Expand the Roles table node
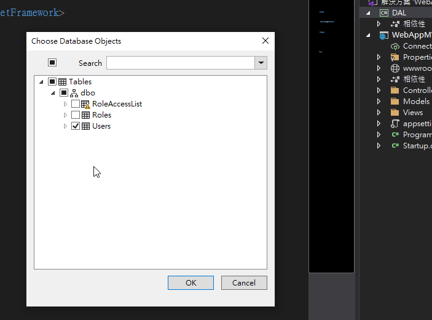The width and height of the screenshot is (432, 320). [x=65, y=115]
